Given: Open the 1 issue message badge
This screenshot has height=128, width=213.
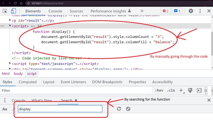Looking at the screenshot, I should [x=177, y=11].
